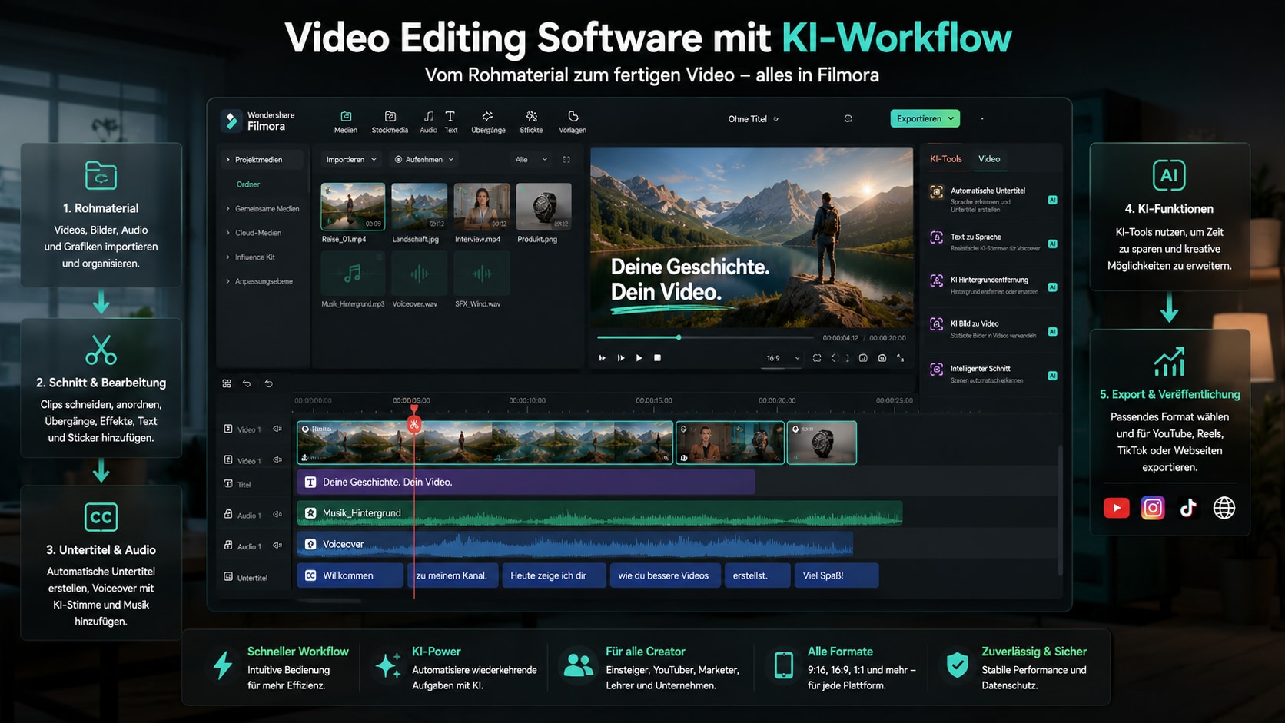The image size is (1285, 723).
Task: Toggle AI badge for Intelligenter Schnitt
Action: (x=1052, y=376)
